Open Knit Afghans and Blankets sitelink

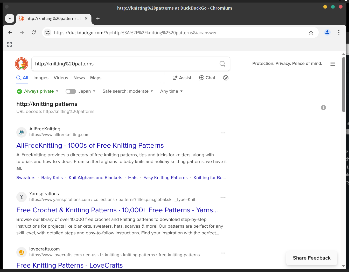click(95, 178)
